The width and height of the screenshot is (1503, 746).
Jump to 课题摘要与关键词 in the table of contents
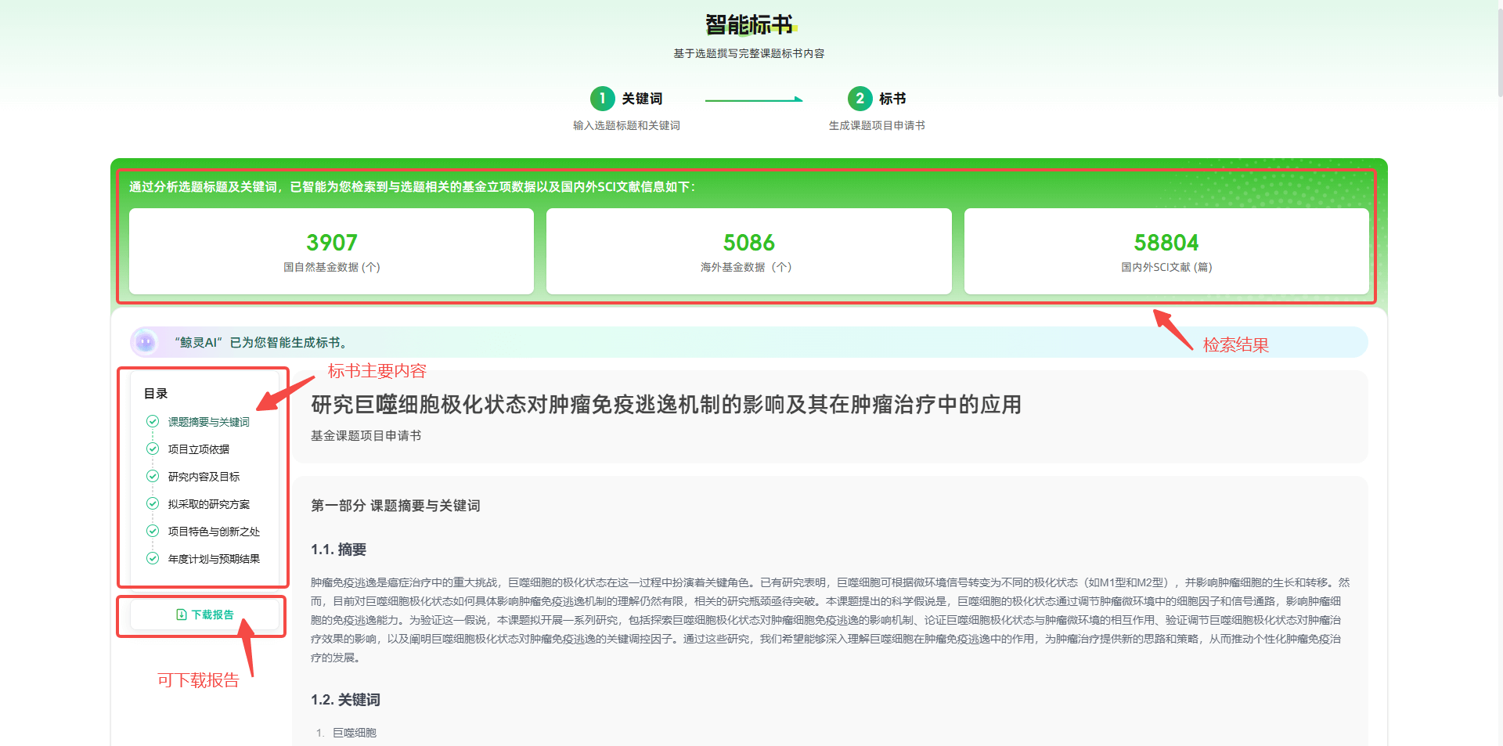point(208,422)
